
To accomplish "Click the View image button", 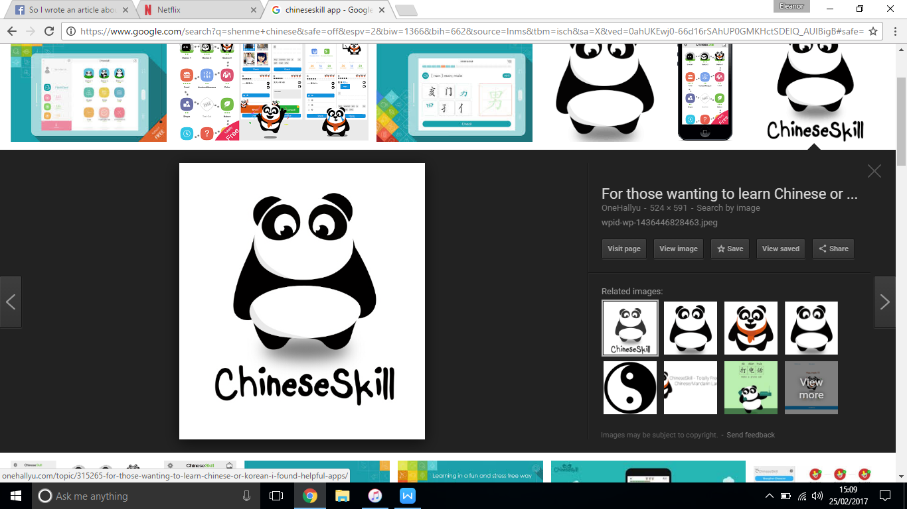I will coord(679,249).
